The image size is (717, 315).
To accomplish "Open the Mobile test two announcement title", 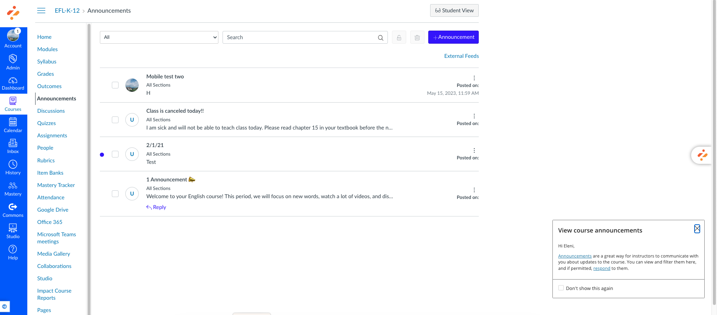I will [165, 77].
